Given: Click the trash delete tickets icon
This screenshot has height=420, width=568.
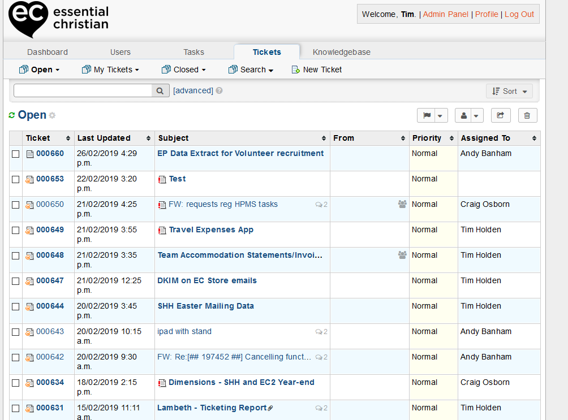Looking at the screenshot, I should 527,115.
